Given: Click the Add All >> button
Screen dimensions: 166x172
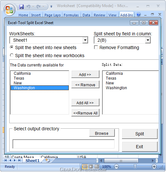Looking at the screenshot, I should (85, 103).
